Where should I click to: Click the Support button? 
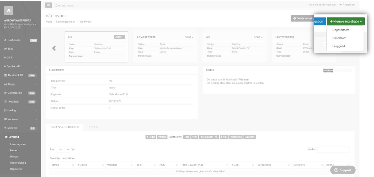pyautogui.click(x=343, y=170)
